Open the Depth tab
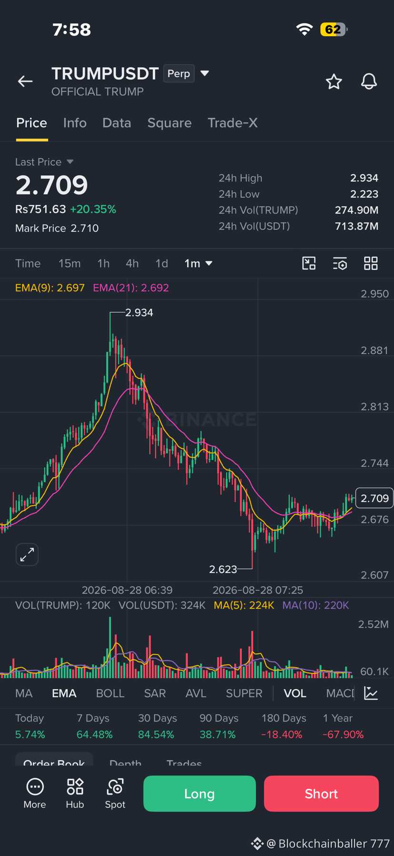394x856 pixels. coord(125,762)
